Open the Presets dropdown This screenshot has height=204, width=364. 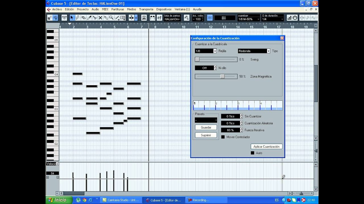coord(206,120)
